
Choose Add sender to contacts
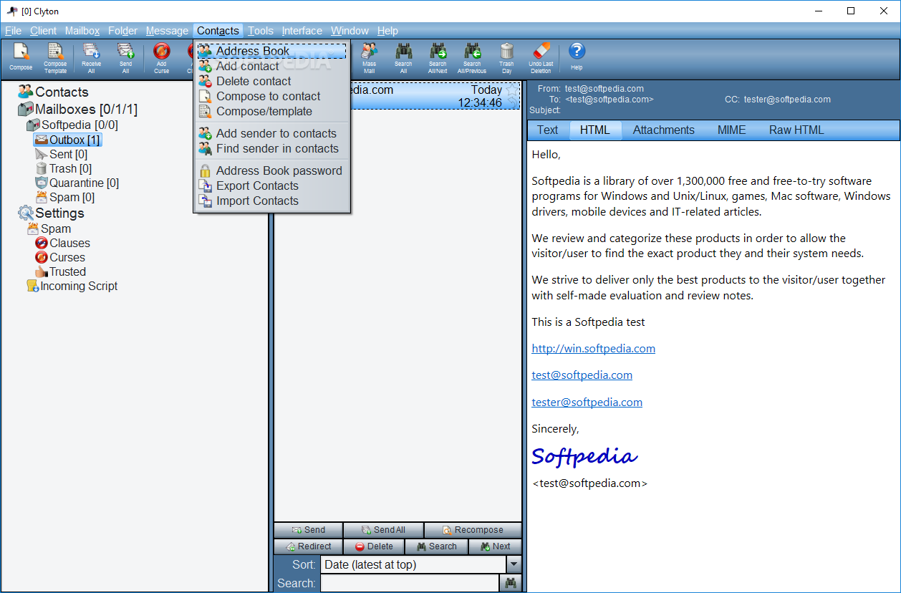click(272, 133)
